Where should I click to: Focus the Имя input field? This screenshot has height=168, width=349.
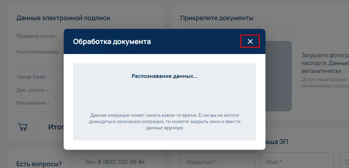coord(296,162)
